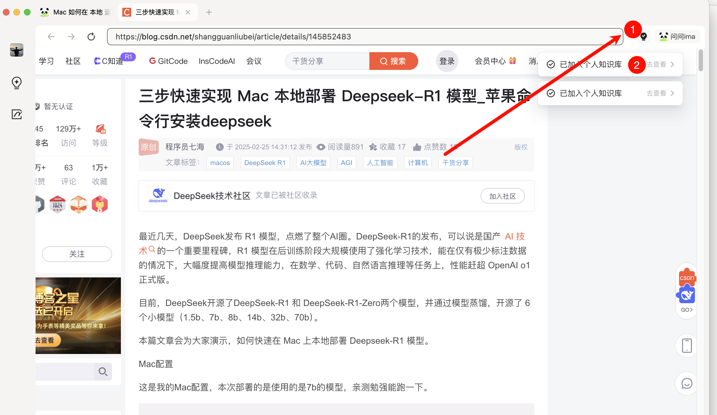Viewport: 717px width, 415px height.
Task: Click the back navigation arrow
Action: click(x=51, y=37)
